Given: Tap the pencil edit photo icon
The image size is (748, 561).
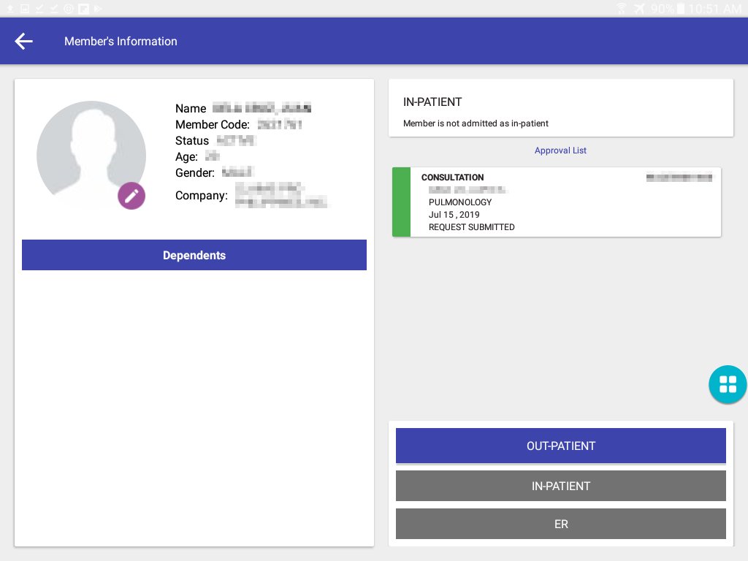Looking at the screenshot, I should point(131,196).
